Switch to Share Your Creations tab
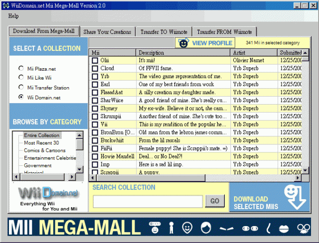The width and height of the screenshot is (319, 243). click(x=107, y=32)
